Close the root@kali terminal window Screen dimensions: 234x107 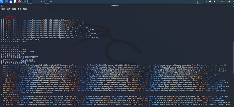[x=233, y=6]
